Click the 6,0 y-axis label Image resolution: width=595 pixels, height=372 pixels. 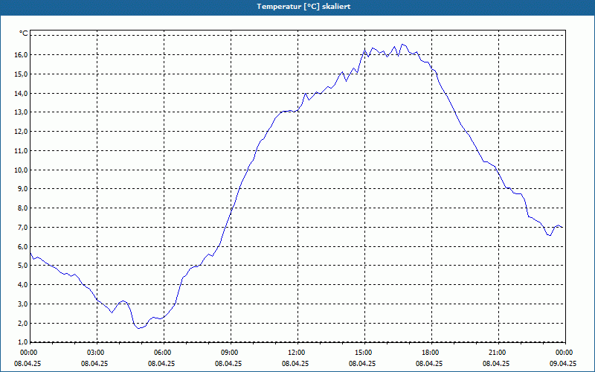[23, 247]
